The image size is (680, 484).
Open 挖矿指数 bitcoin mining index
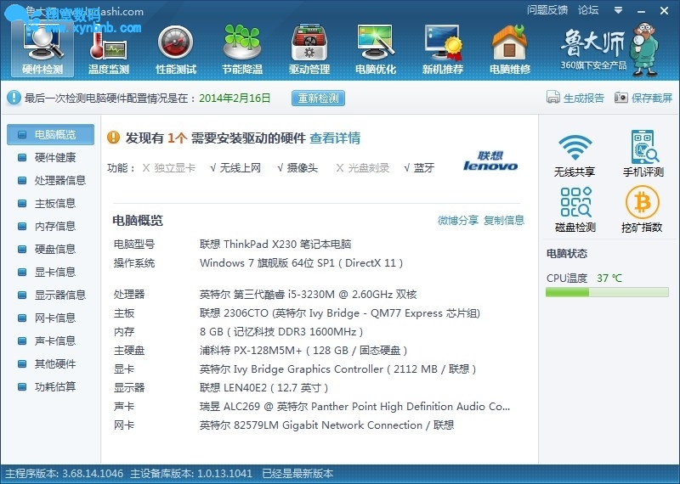coord(643,209)
